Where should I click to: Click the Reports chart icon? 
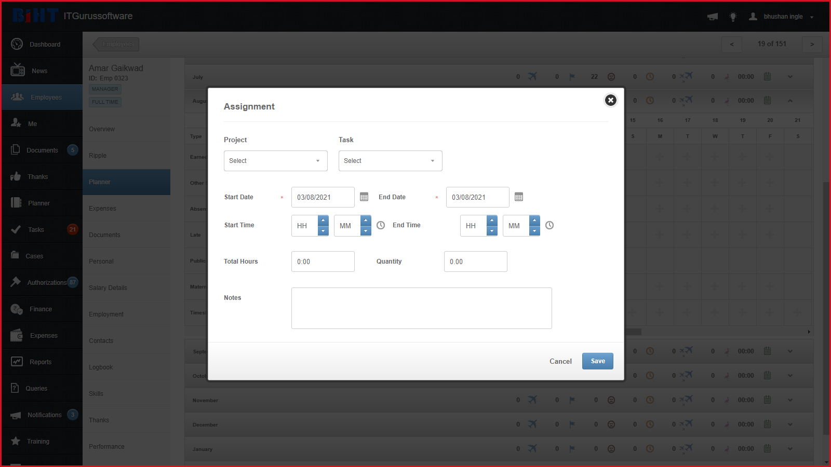(17, 361)
